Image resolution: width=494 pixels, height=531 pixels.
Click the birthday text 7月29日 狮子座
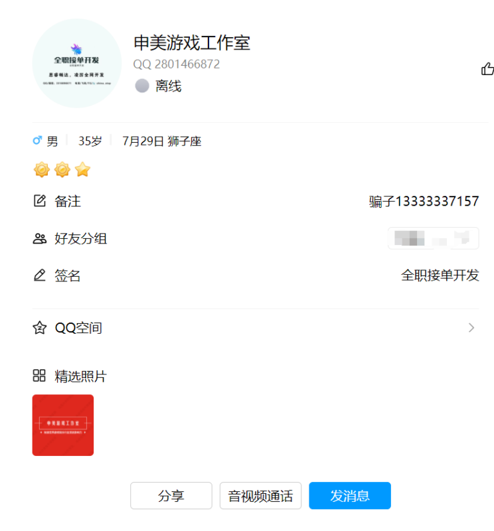162,141
